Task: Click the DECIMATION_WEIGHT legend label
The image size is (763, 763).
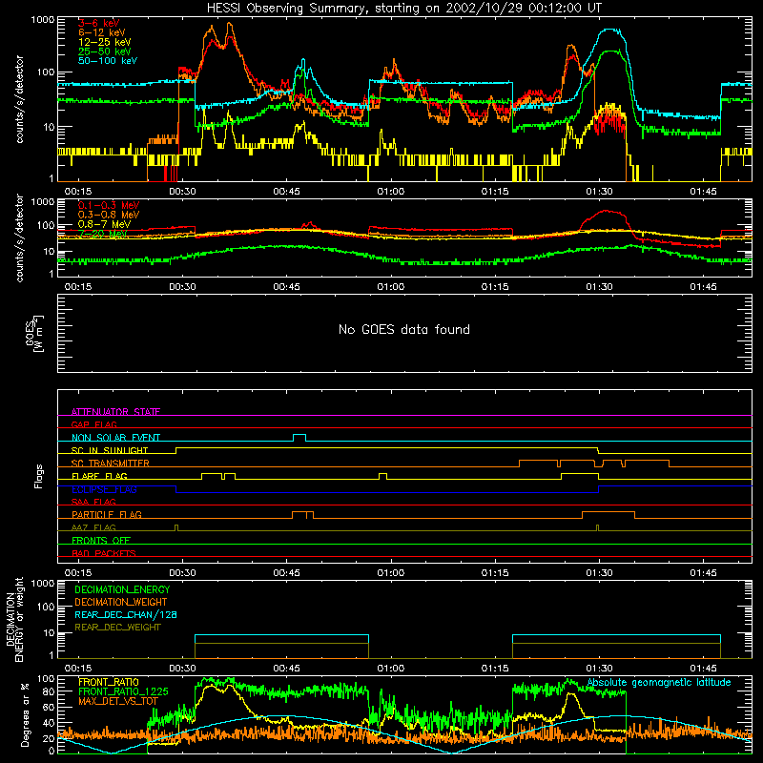Action: 121,602
